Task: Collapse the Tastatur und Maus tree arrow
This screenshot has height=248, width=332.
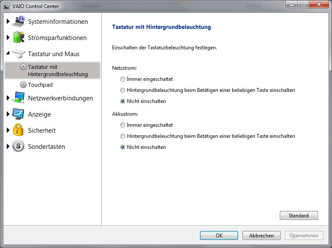Action: click(x=8, y=53)
